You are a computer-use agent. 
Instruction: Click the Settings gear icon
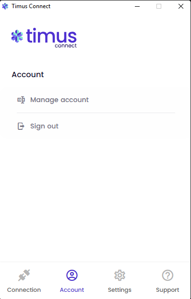tap(119, 275)
